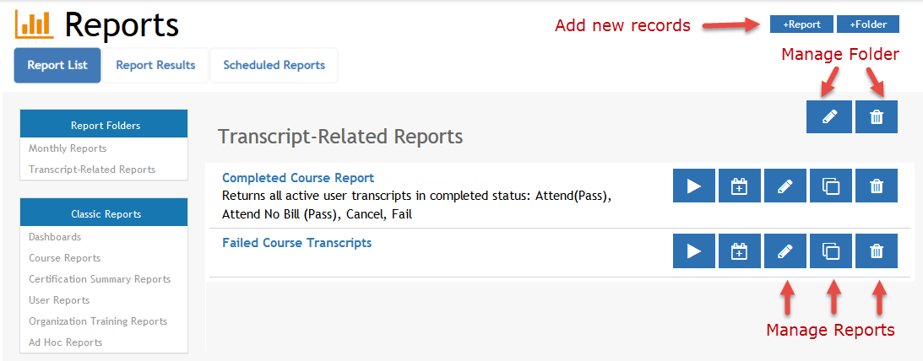The height and width of the screenshot is (361, 923).
Task: Delete the Failed Course Transcripts report
Action: (x=877, y=251)
